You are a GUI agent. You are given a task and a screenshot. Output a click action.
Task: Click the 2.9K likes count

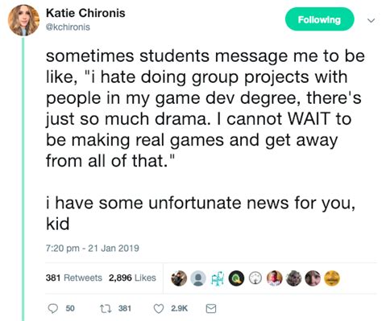coord(179,309)
